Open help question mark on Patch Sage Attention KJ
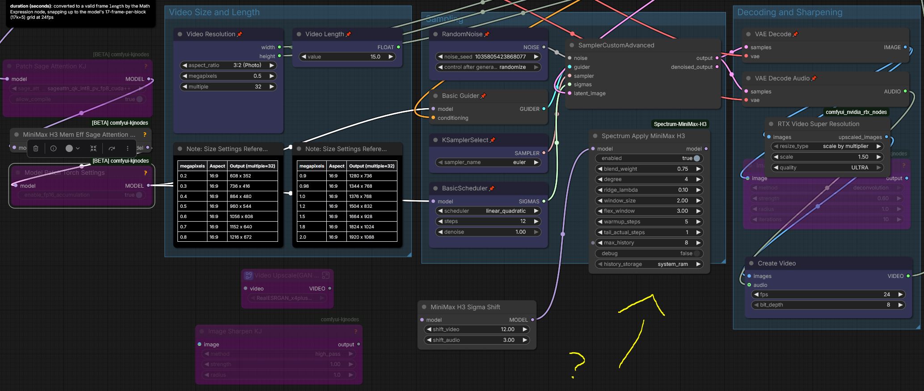This screenshot has height=391, width=924. (x=146, y=66)
